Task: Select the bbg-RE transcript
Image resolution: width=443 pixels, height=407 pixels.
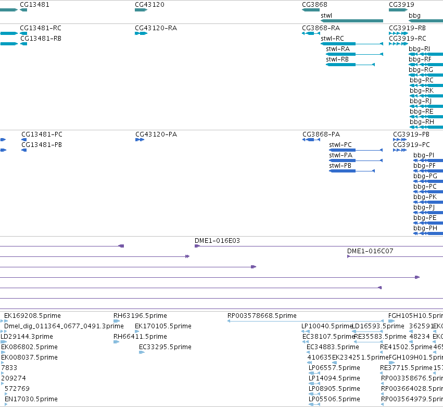Action: (422, 112)
